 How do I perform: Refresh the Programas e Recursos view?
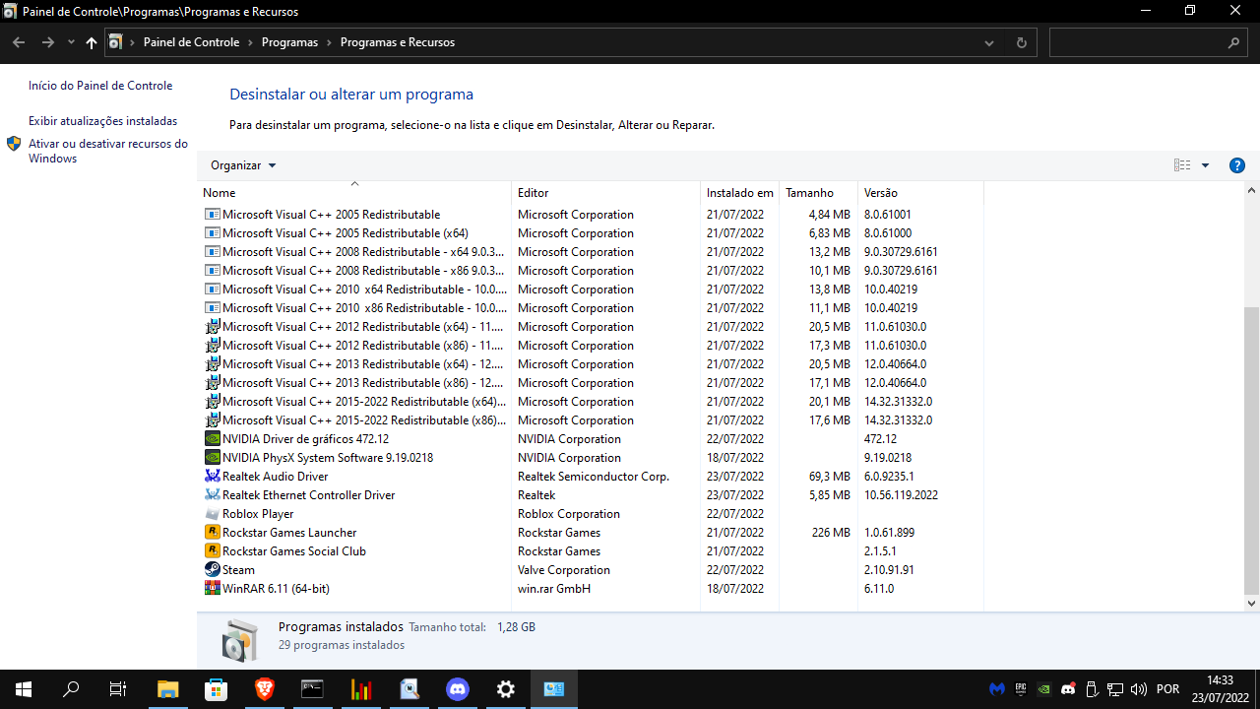[x=1021, y=43]
